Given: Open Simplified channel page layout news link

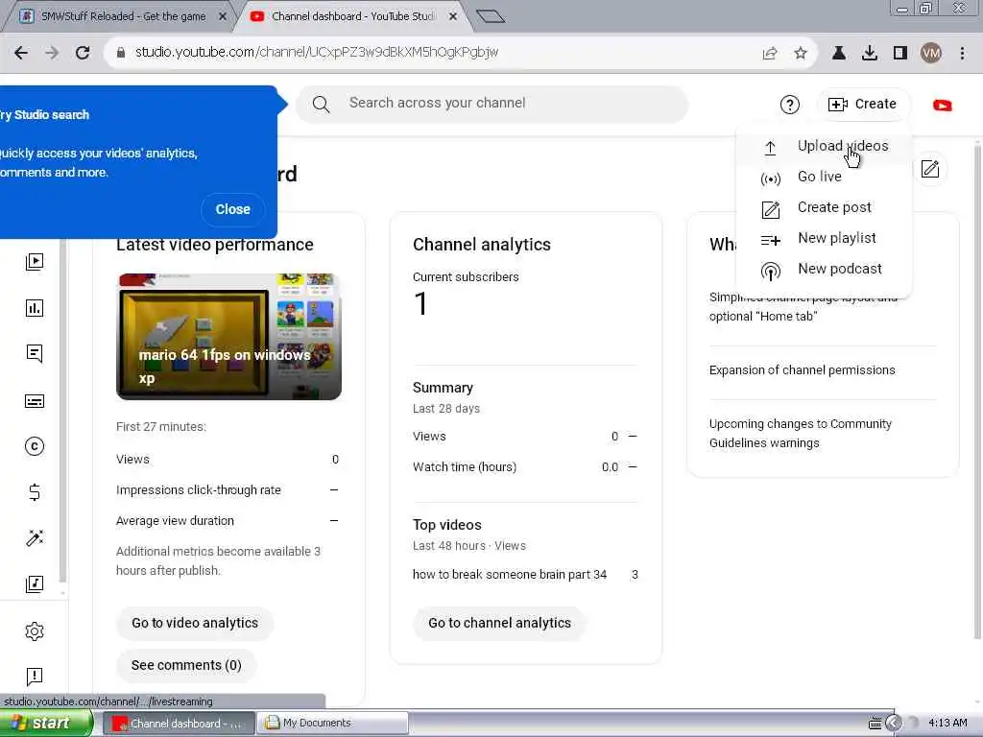Looking at the screenshot, I should coord(803,307).
